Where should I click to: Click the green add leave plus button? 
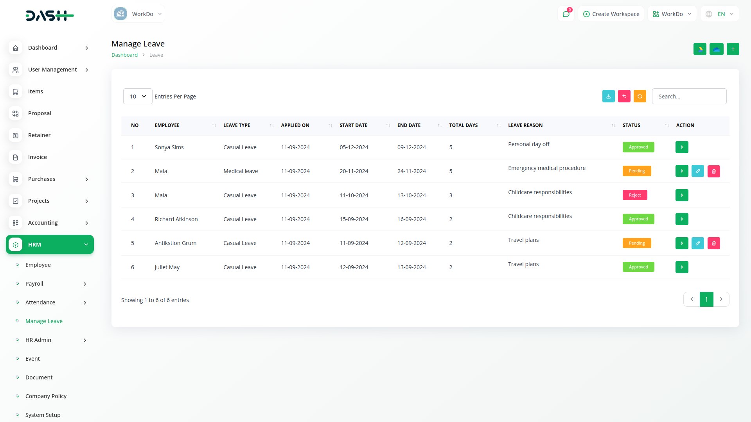pyautogui.click(x=733, y=49)
